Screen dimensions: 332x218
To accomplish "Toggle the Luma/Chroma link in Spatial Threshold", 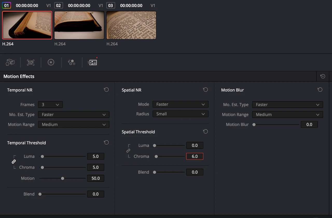I will click(128, 151).
